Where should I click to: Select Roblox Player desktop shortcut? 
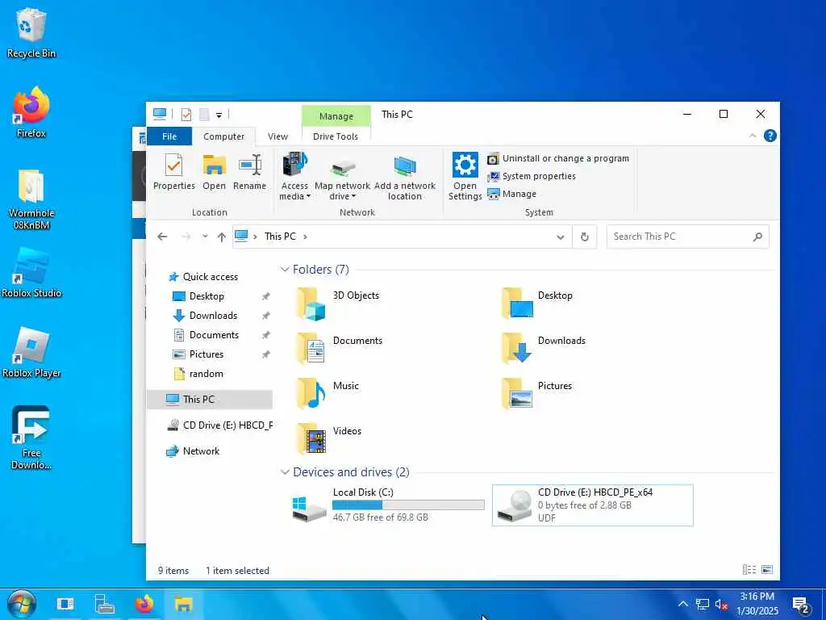click(31, 353)
